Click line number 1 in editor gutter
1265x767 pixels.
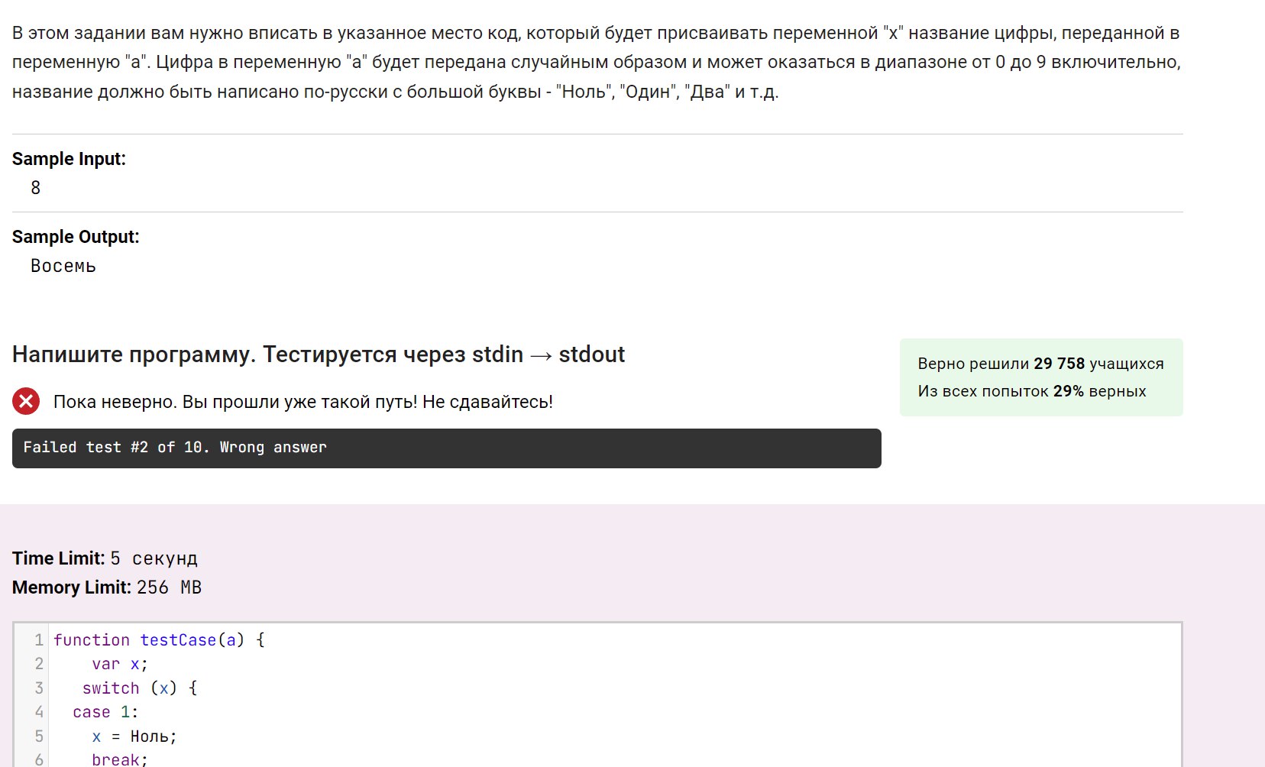tap(39, 640)
